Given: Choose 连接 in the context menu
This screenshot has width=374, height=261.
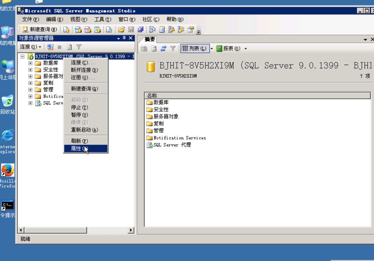Looking at the screenshot, I should click(86, 62).
